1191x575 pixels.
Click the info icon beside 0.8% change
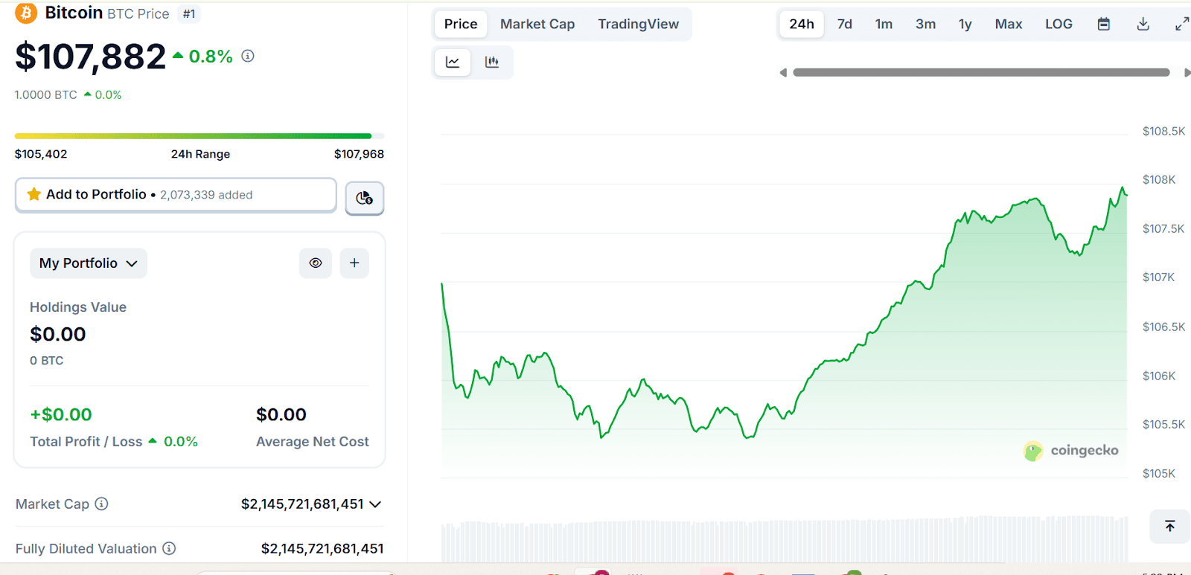click(248, 56)
